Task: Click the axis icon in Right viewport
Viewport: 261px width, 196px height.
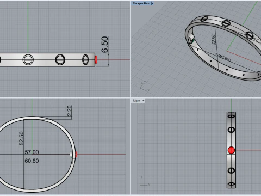Action: click(145, 181)
